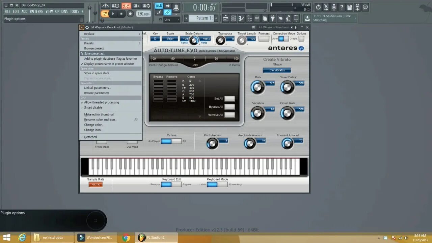Open undo history icon
This screenshot has height=243, width=432.
pyautogui.click(x=318, y=7)
